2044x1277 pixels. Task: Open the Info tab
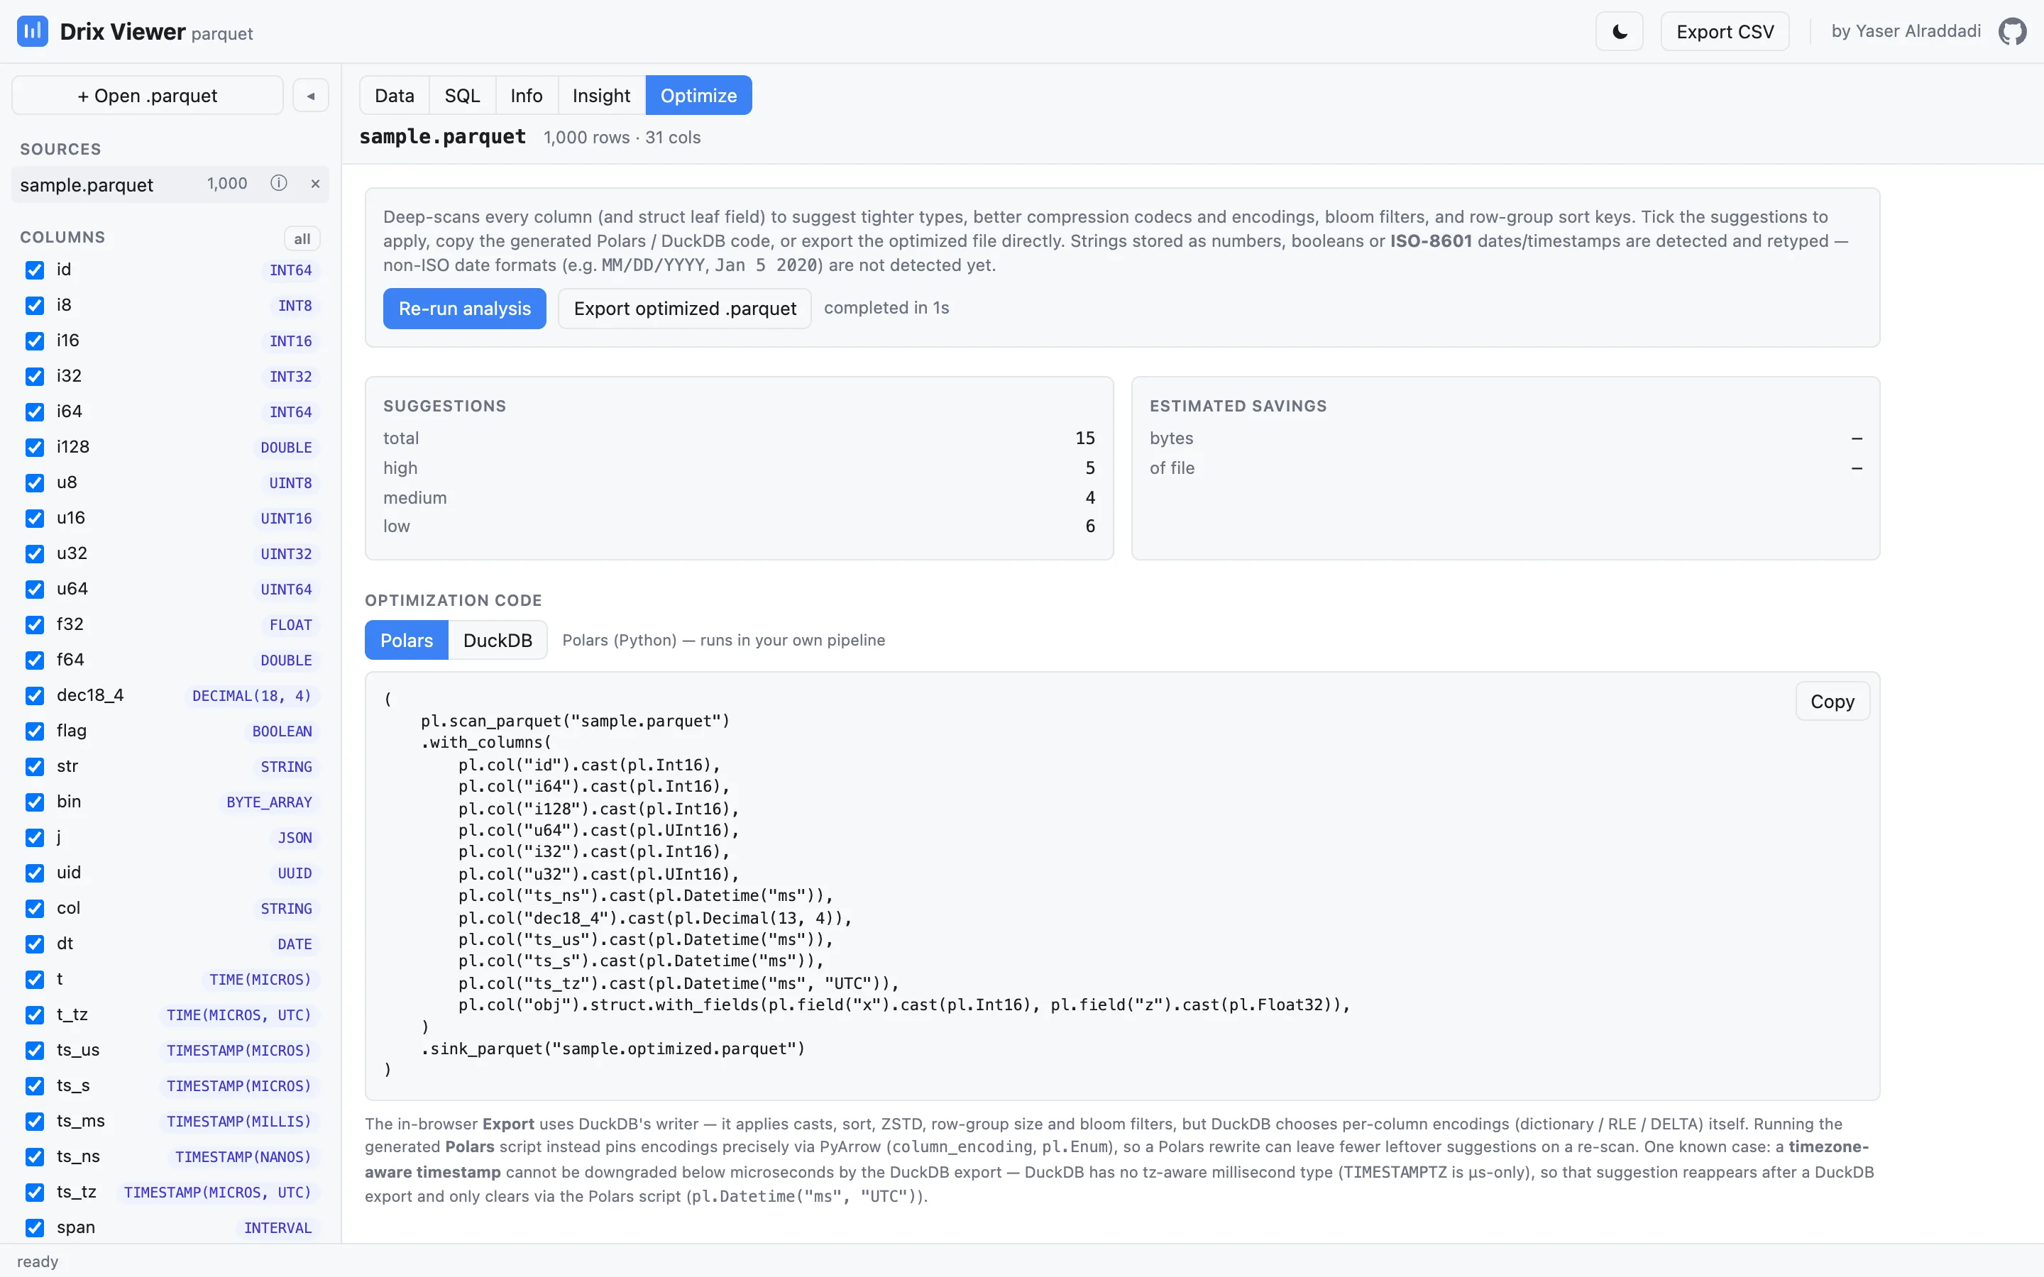526,96
